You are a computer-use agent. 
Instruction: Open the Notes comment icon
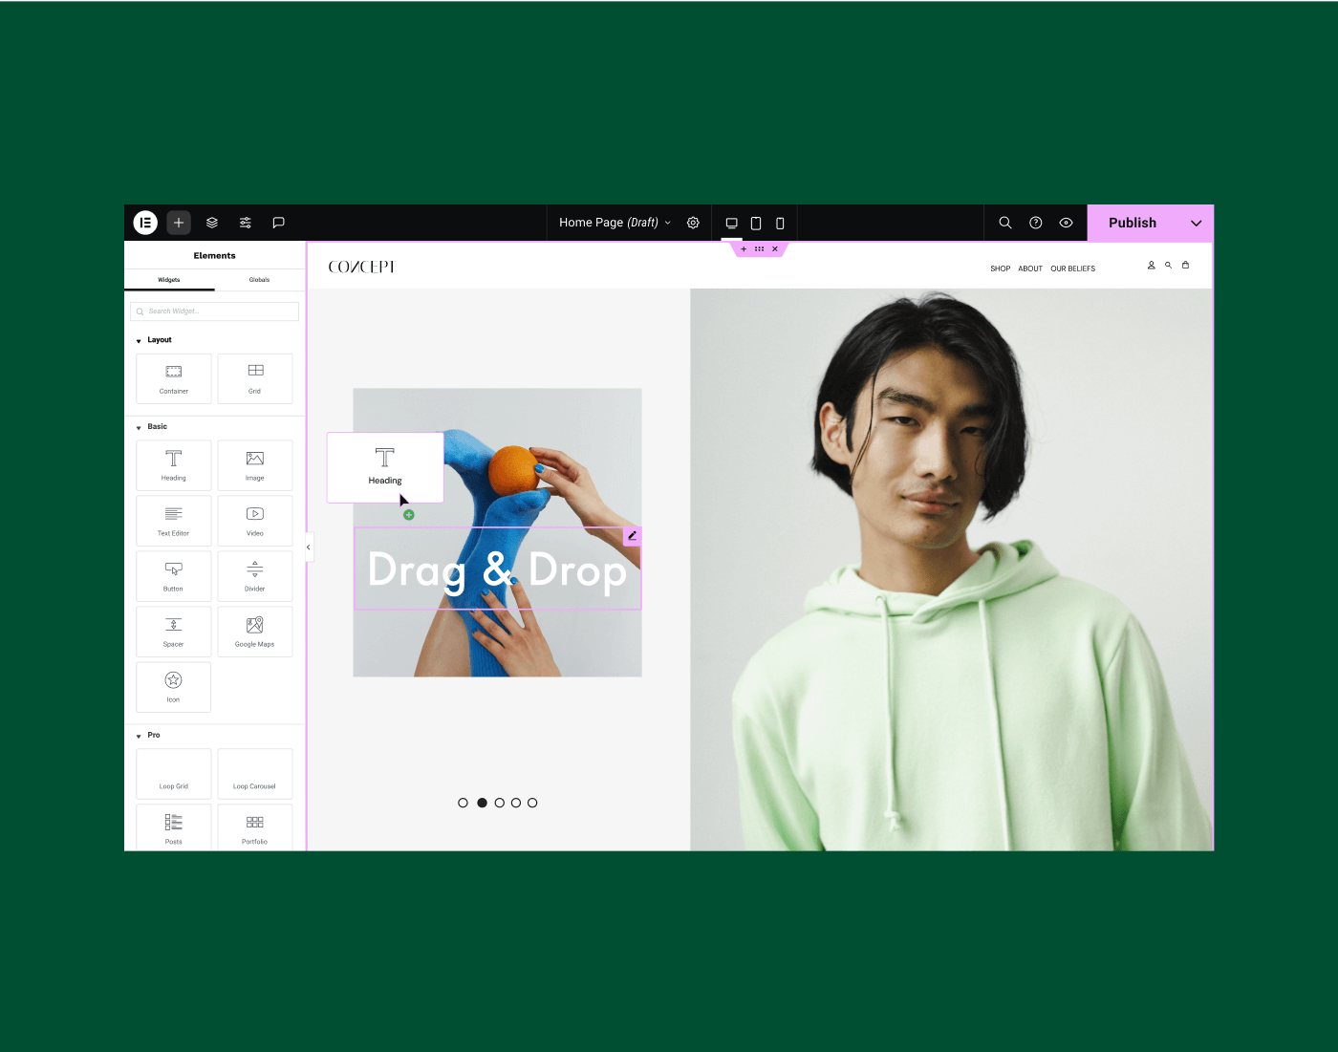coord(278,223)
